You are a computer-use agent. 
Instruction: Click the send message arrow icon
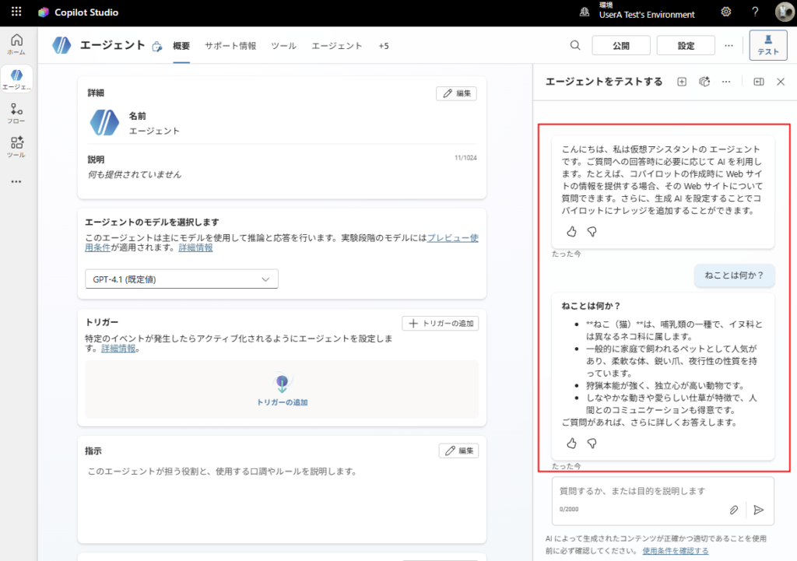coord(759,510)
